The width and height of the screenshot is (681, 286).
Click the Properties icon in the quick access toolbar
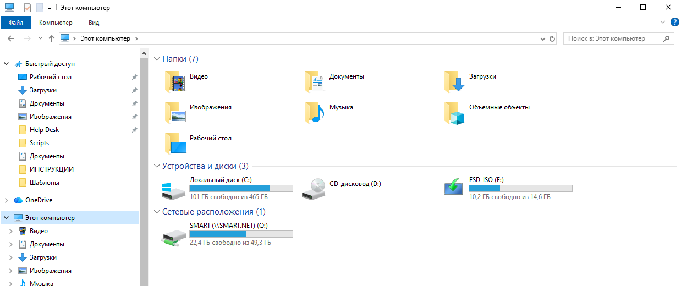coord(28,8)
